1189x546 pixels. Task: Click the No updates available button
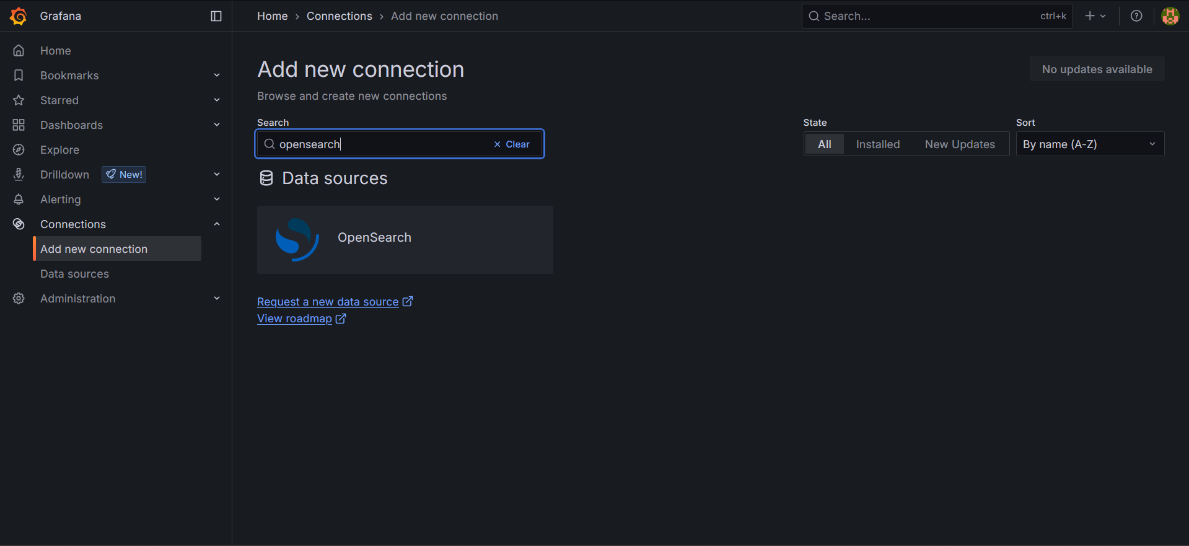pos(1097,69)
